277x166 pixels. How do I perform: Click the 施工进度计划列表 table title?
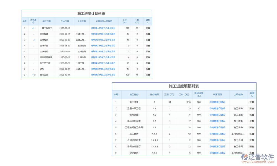click(x=87, y=14)
